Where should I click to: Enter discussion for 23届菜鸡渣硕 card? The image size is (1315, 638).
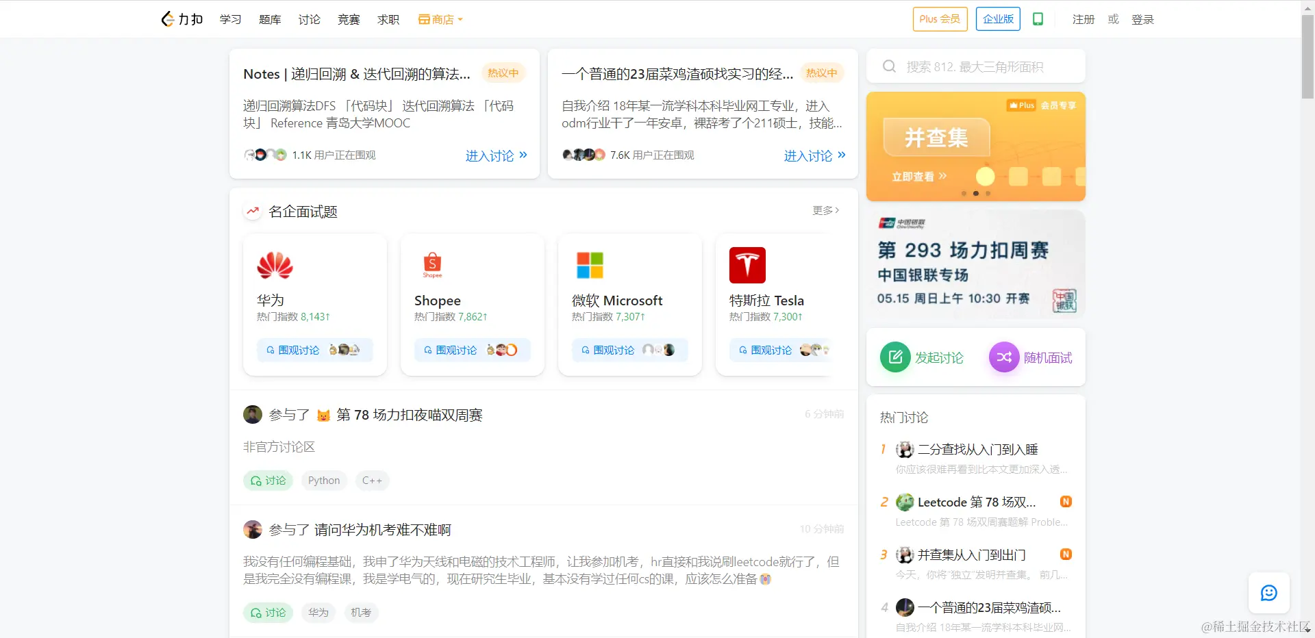pos(814,155)
